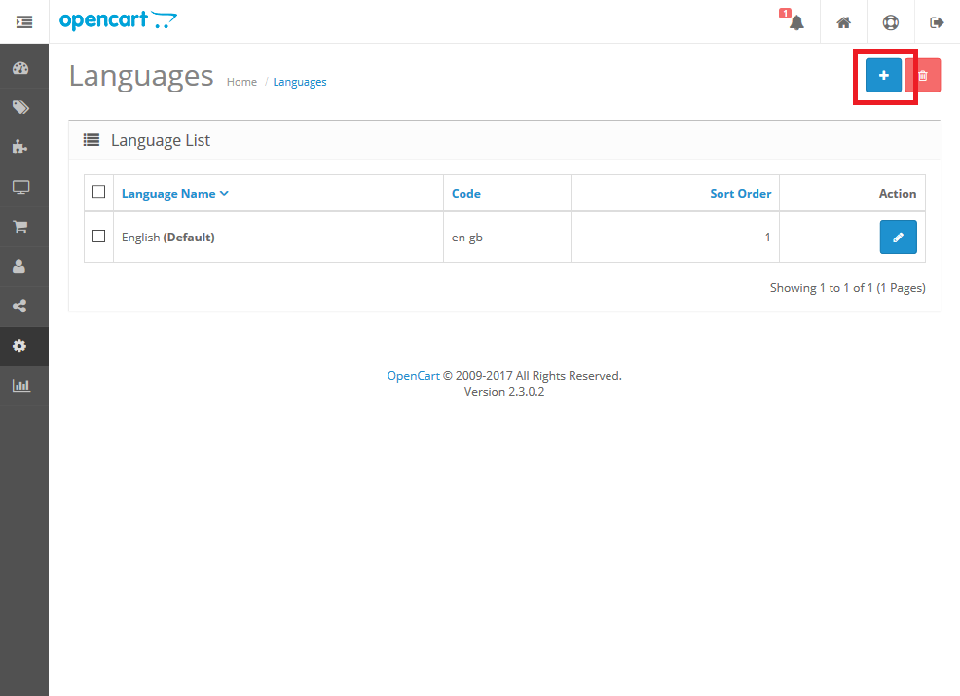The width and height of the screenshot is (960, 696).
Task: Toggle the sidebar menu collapse icon
Action: (24, 22)
